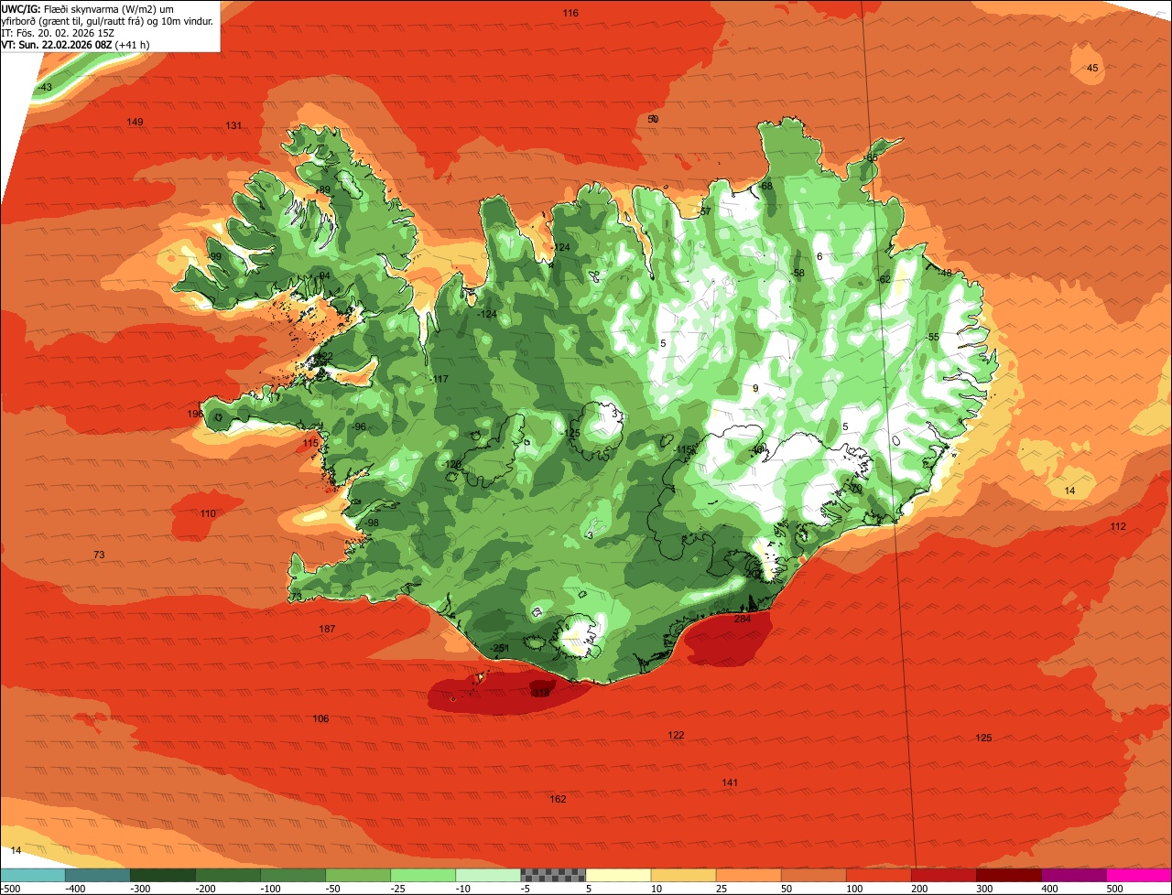
Task: Select the legend swatch between -200 and -100
Action: (228, 875)
